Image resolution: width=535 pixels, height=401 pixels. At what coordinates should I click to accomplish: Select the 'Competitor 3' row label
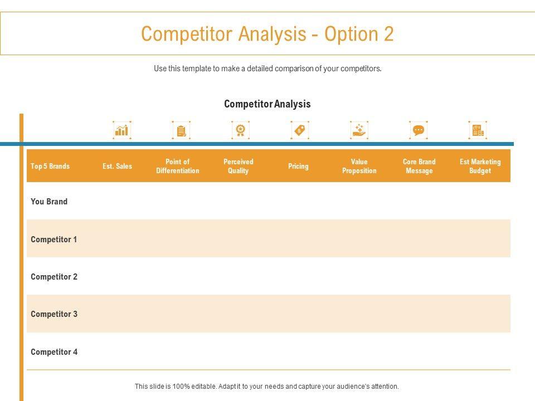(x=54, y=314)
